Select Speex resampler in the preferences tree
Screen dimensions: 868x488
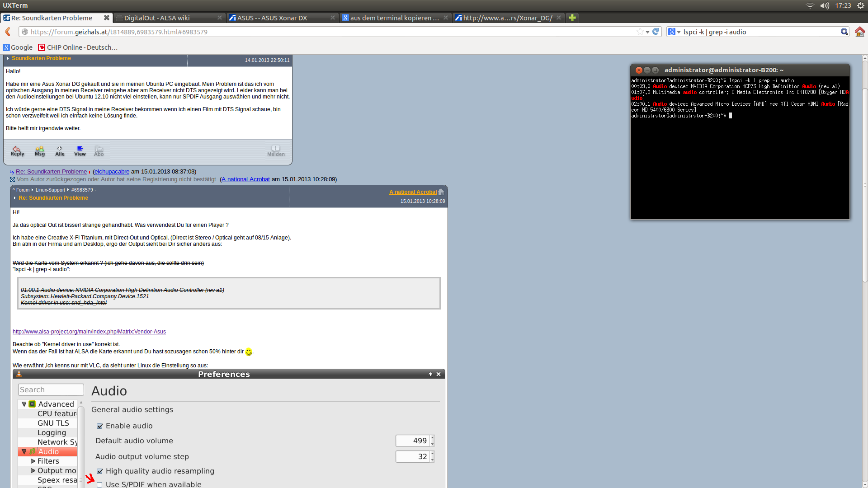[57, 480]
